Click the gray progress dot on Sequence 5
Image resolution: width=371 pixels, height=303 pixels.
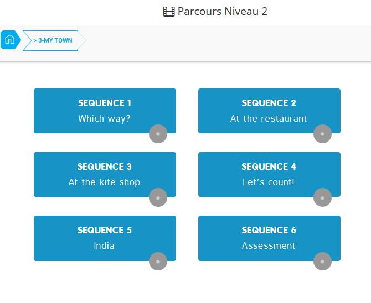158,261
